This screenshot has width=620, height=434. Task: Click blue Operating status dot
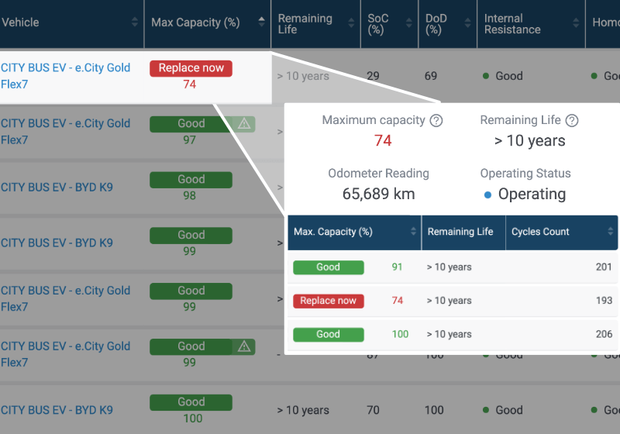(x=487, y=195)
